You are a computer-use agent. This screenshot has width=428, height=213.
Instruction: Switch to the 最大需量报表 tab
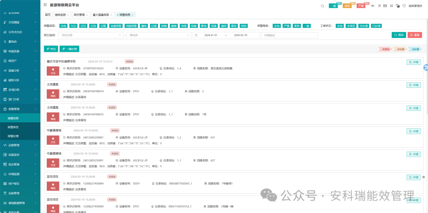pyautogui.click(x=102, y=15)
